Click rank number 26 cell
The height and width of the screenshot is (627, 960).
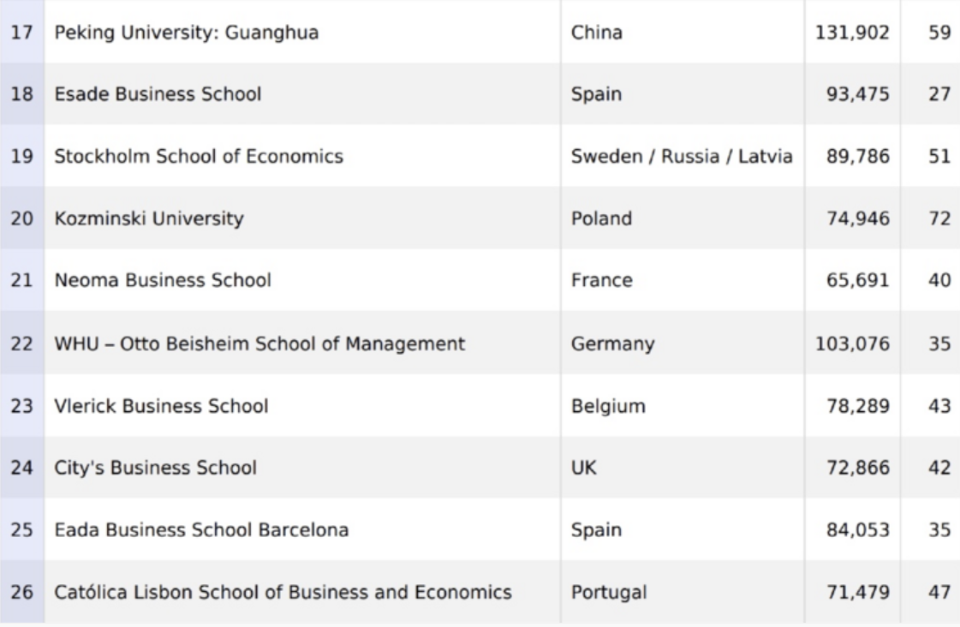[23, 591]
